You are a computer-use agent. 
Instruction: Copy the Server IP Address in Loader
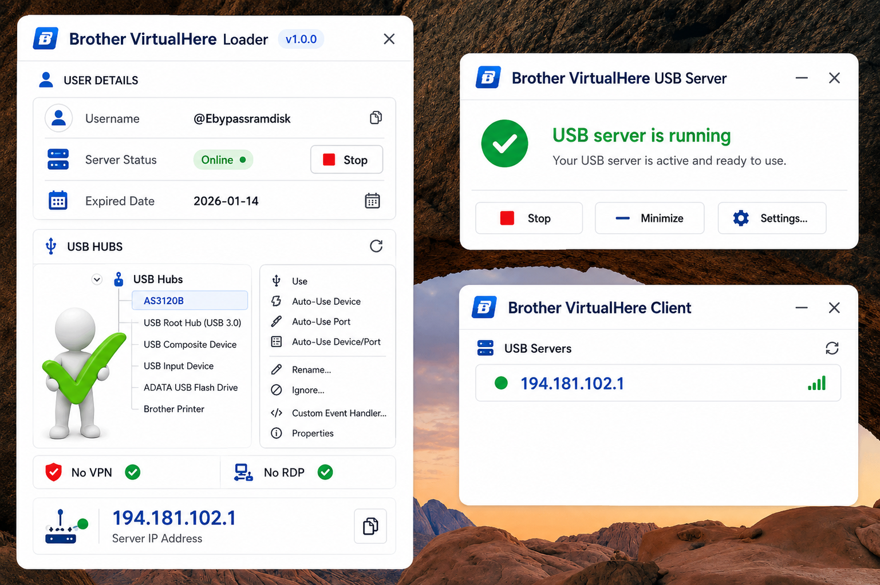[x=370, y=526]
